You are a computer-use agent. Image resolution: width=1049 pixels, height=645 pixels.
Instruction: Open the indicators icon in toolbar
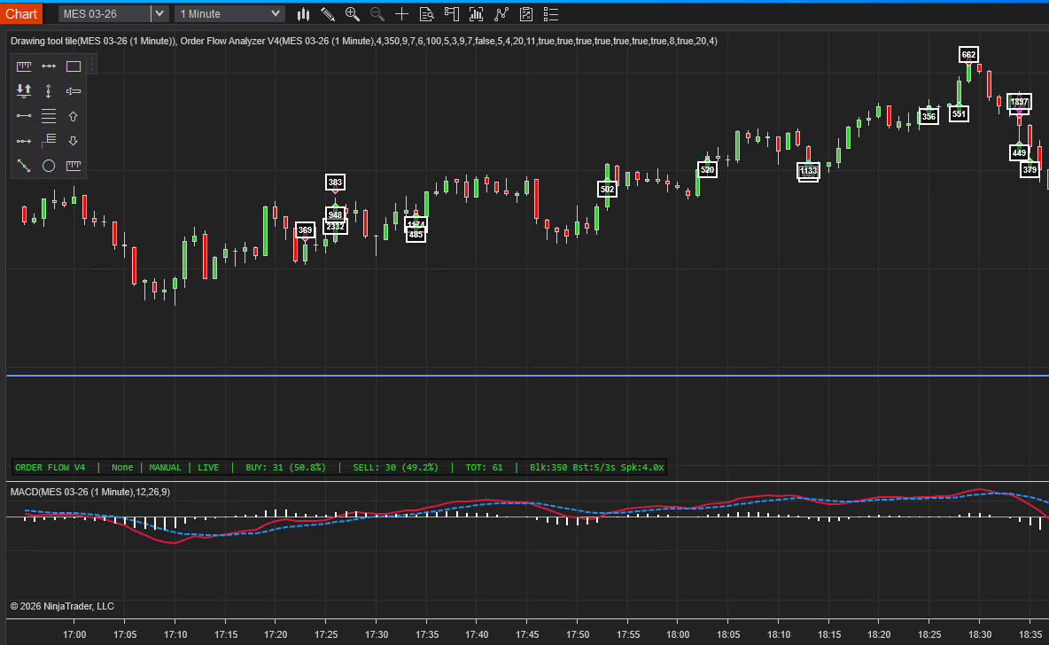coord(477,13)
